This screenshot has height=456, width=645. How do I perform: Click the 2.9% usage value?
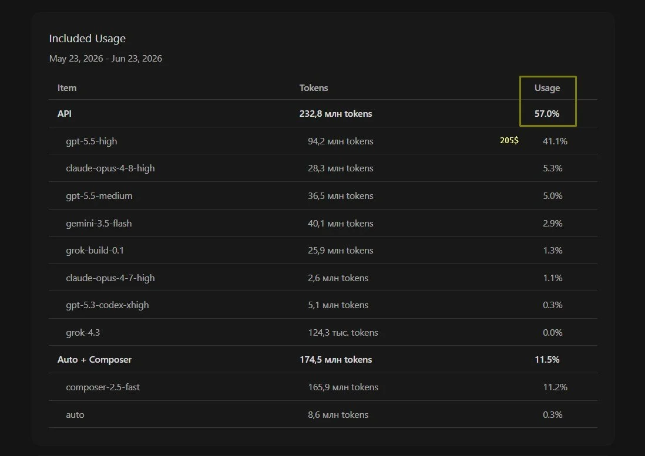click(552, 224)
